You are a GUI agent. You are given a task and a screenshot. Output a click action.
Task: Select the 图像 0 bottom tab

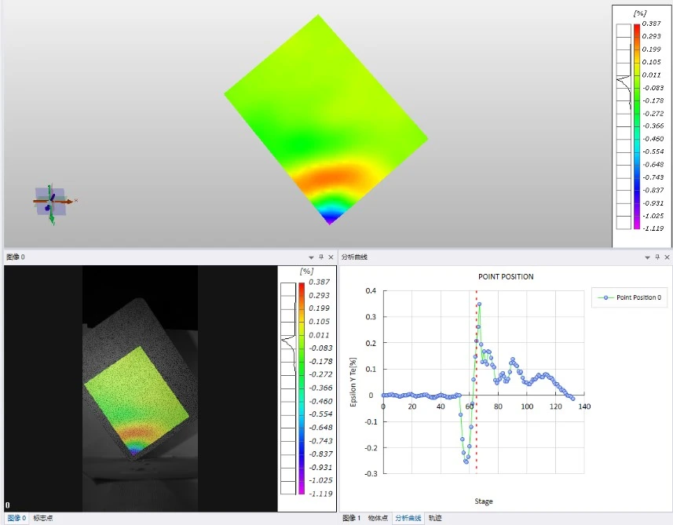[16, 519]
